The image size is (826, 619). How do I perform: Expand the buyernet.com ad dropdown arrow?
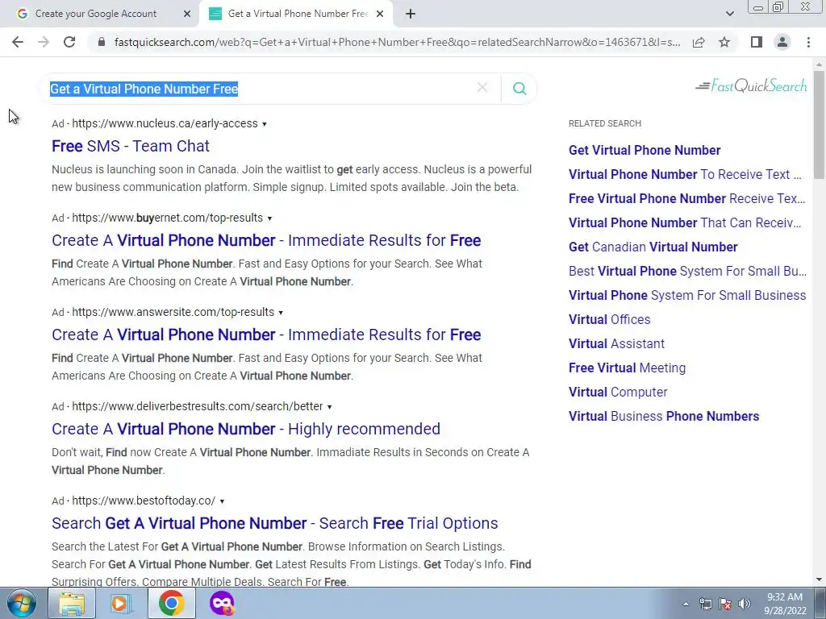[269, 218]
